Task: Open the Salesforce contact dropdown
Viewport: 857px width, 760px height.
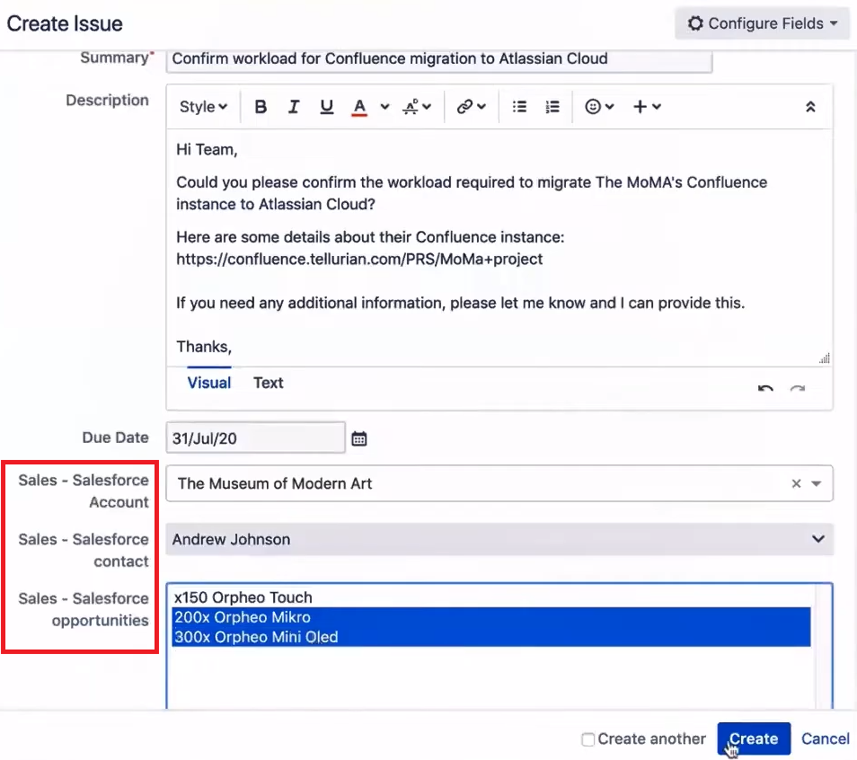Action: click(x=499, y=539)
